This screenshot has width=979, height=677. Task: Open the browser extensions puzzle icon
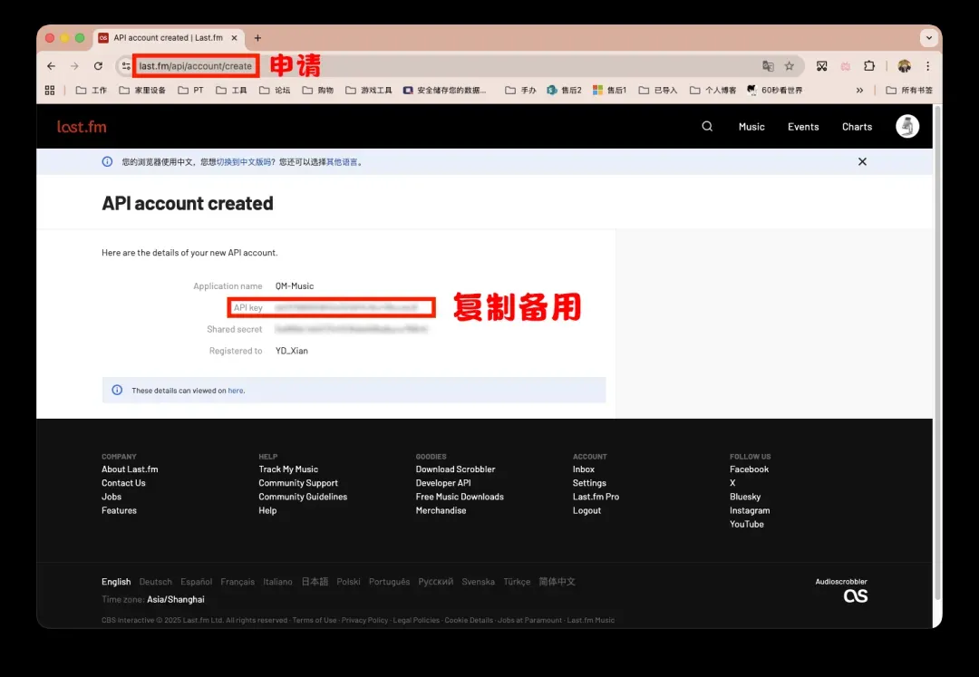coord(869,66)
